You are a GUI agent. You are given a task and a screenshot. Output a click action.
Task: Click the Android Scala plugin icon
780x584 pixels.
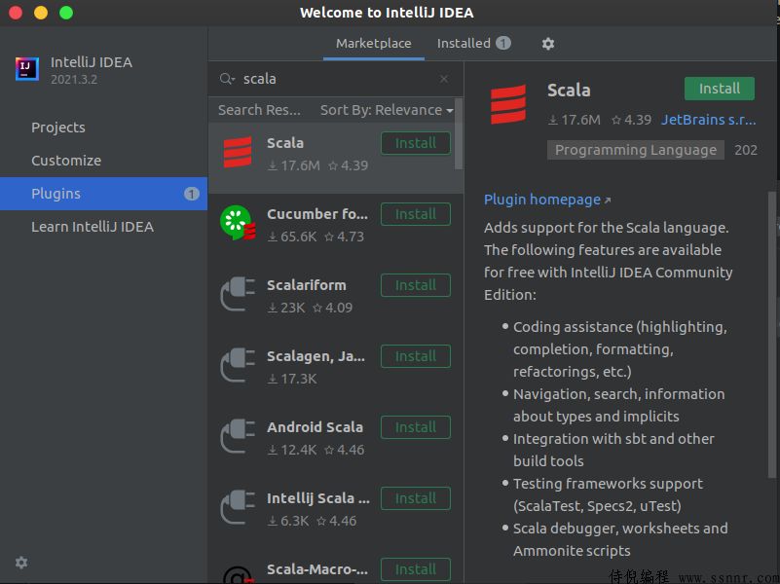[238, 436]
